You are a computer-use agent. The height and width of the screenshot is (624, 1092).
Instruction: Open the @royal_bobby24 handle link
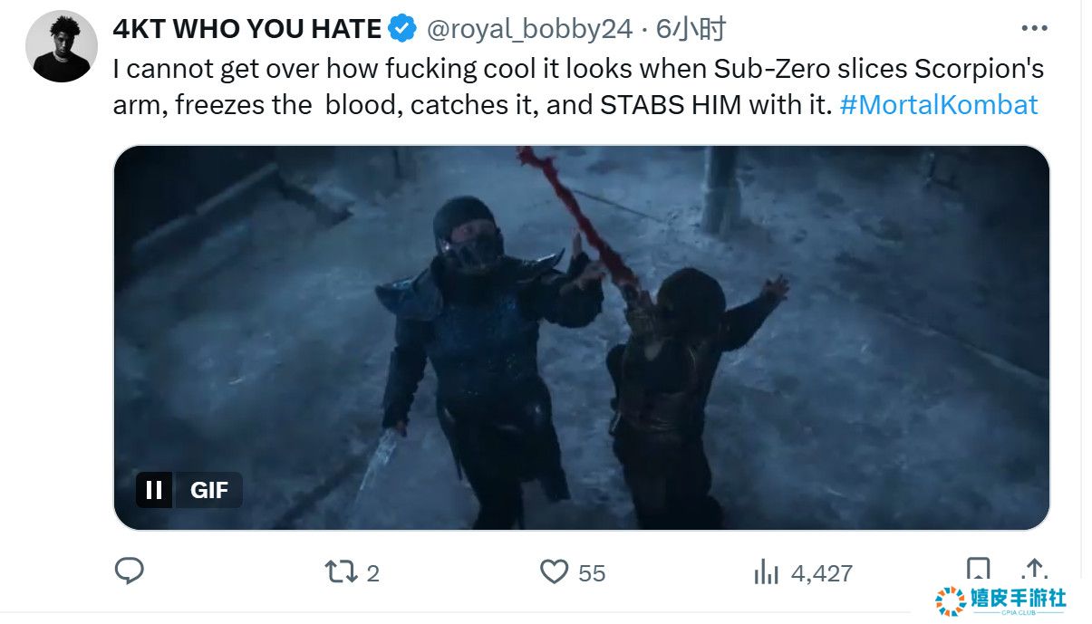tap(529, 30)
